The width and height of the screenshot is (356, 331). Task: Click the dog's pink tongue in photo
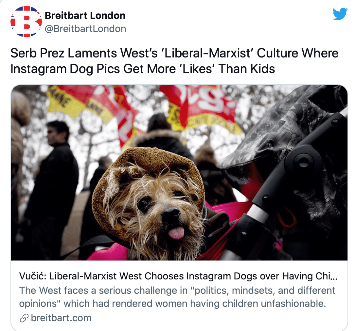coord(176,233)
